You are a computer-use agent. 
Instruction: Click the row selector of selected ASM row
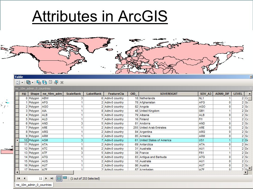click(x=17, y=140)
